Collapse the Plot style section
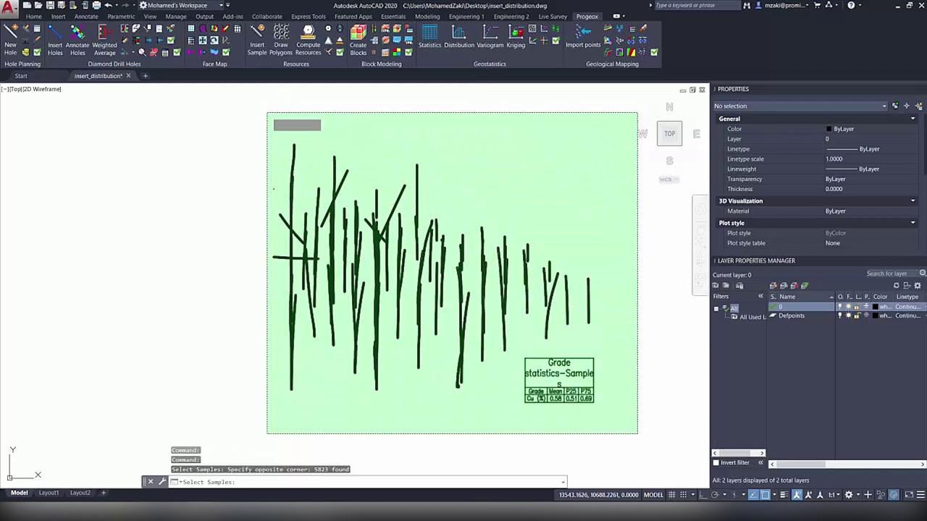The width and height of the screenshot is (927, 521). pyautogui.click(x=913, y=223)
